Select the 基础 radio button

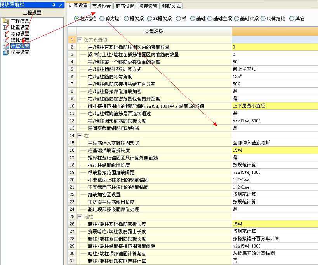tap(193, 19)
